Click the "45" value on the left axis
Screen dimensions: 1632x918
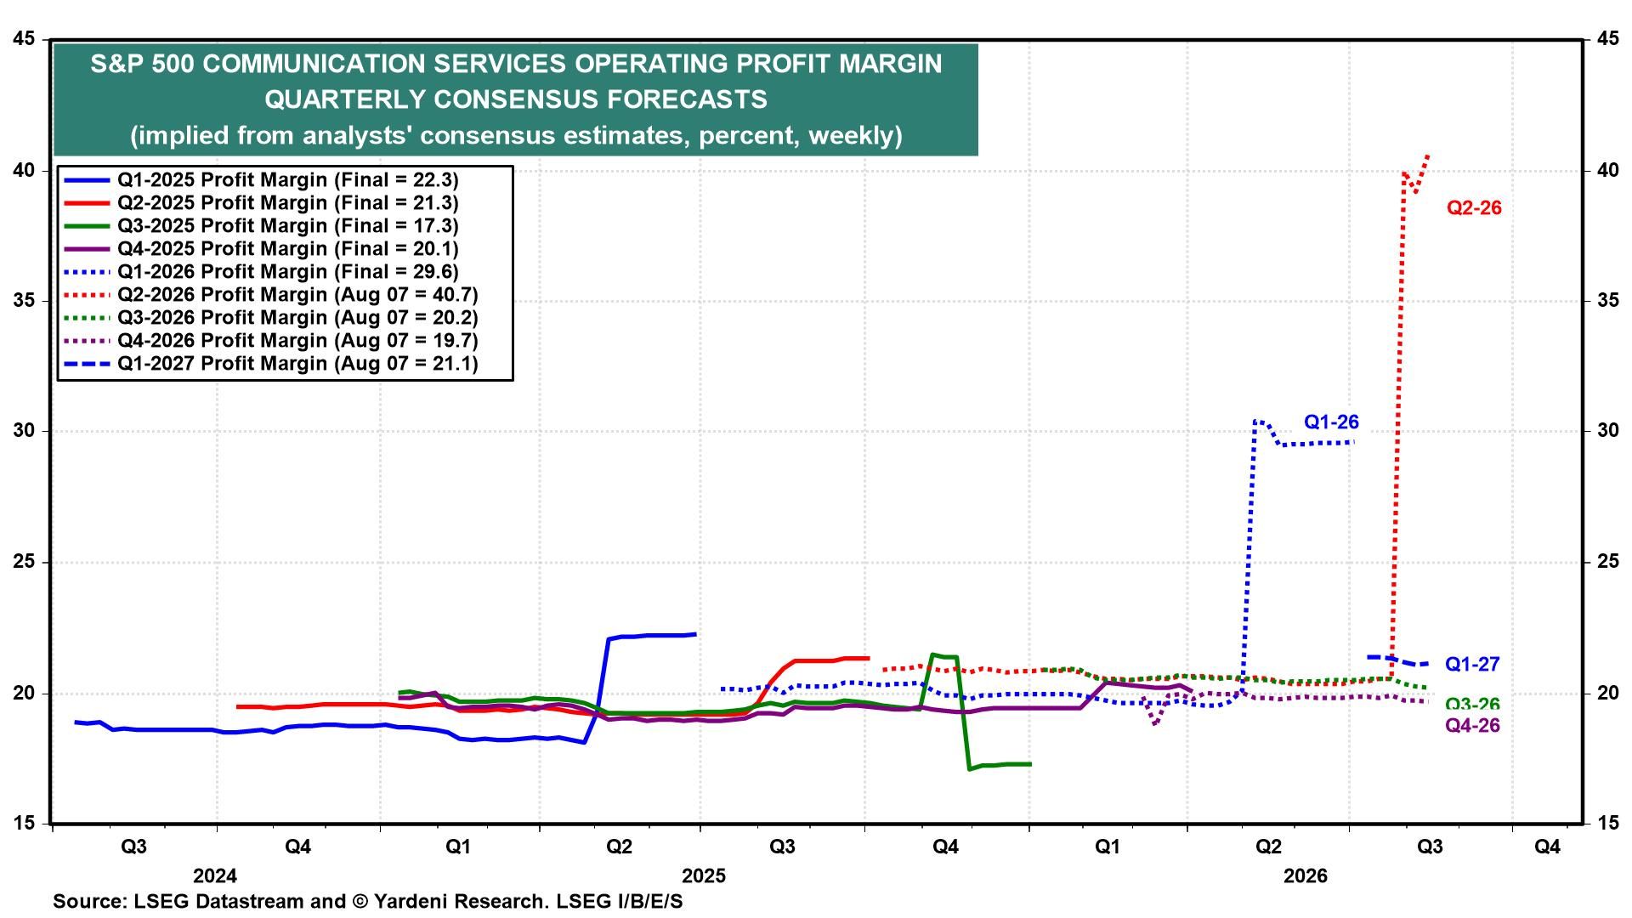coord(25,39)
